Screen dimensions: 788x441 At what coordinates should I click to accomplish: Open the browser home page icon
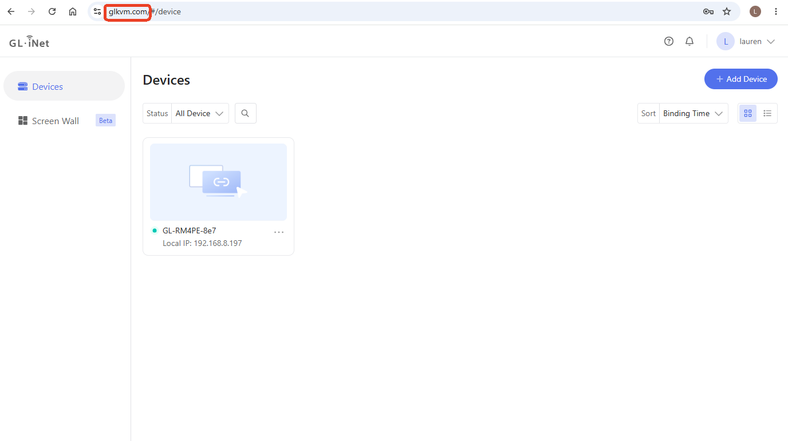tap(73, 11)
